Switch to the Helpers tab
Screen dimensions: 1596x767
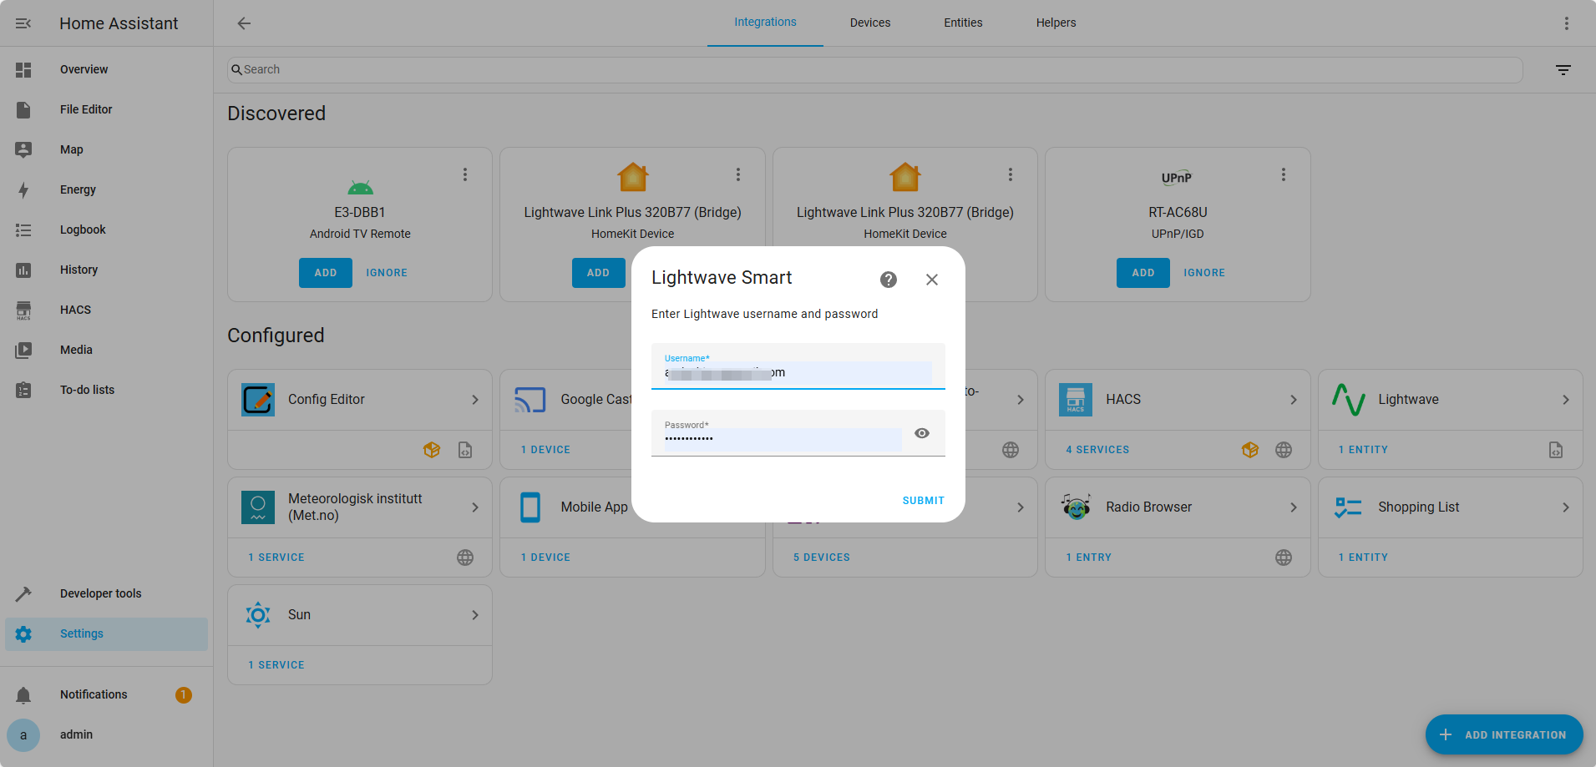pos(1056,23)
